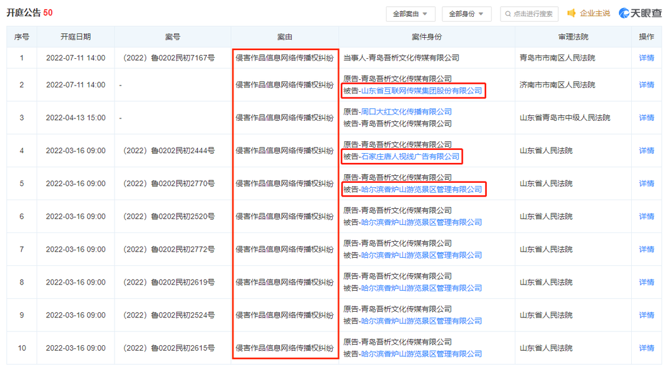Open the 石家庄唐人视线广告有限公司 company link
The image size is (669, 370).
(410, 157)
